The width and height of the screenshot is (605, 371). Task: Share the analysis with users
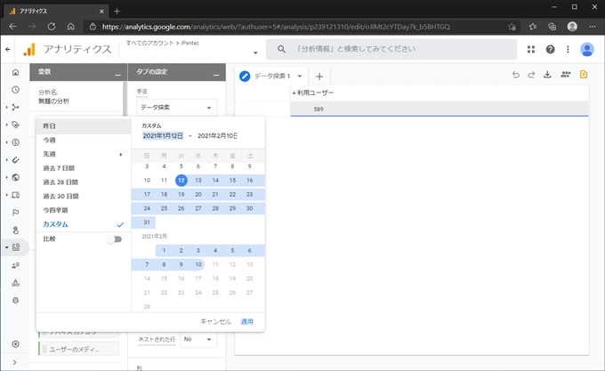(566, 75)
